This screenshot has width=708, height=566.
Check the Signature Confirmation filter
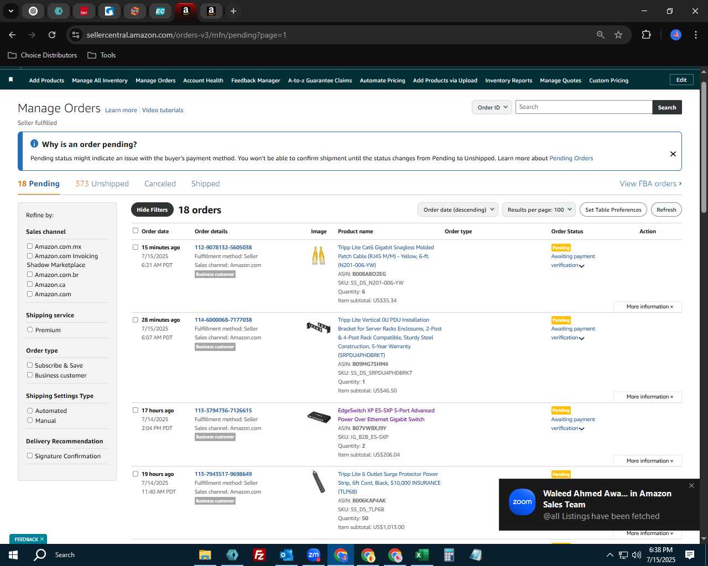(30, 455)
